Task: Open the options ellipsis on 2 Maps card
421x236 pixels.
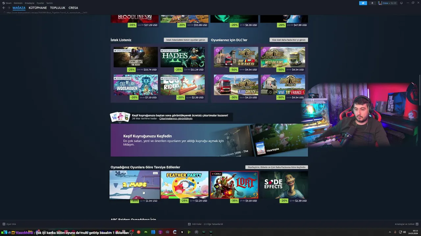Action: point(156,173)
